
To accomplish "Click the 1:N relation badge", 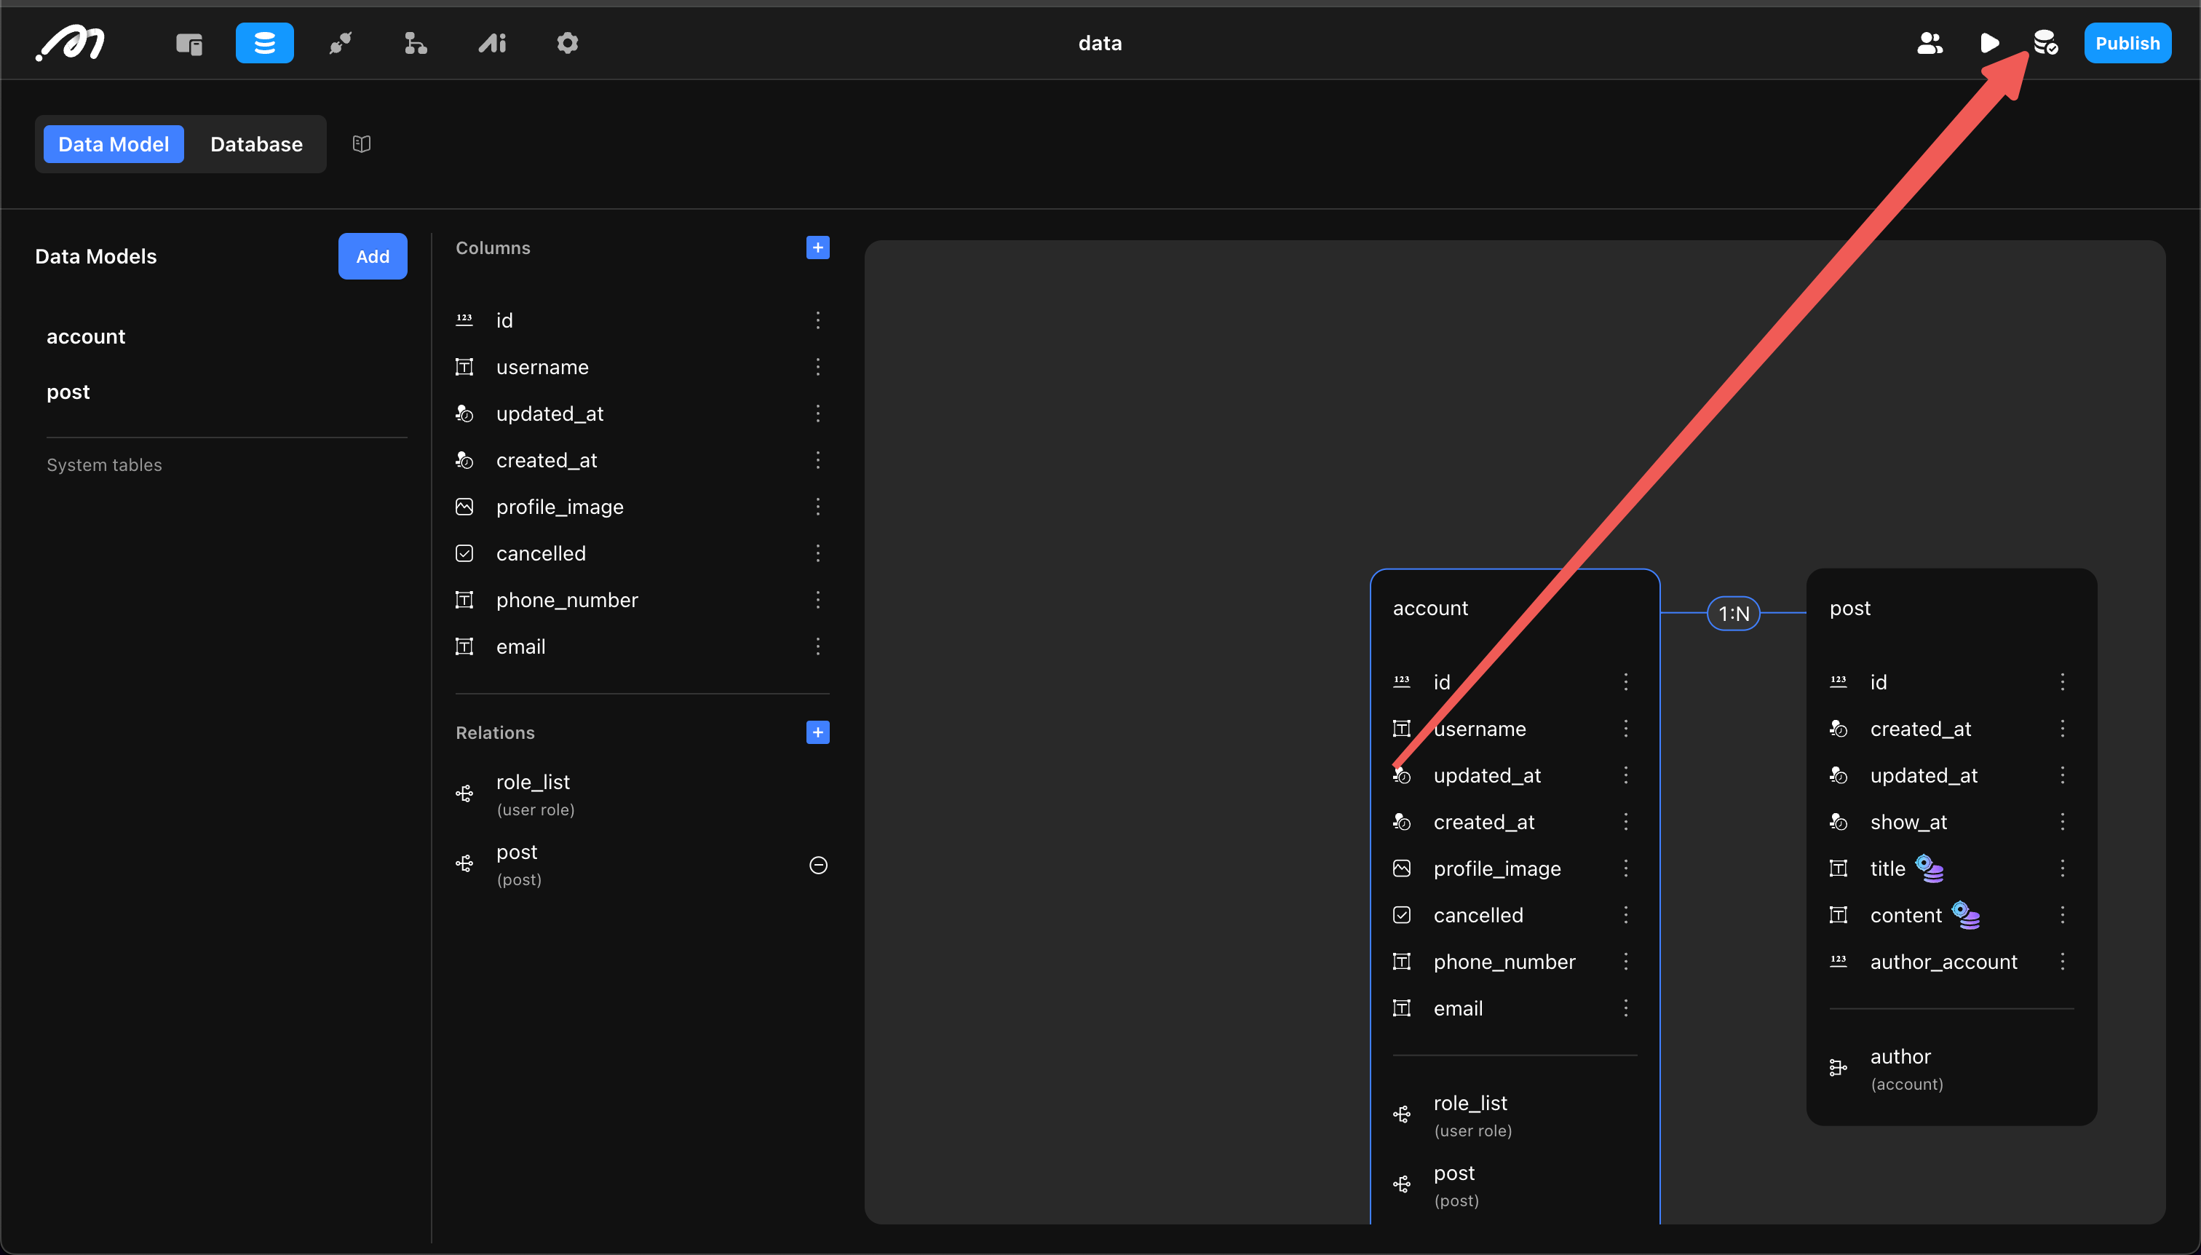I will (1734, 614).
